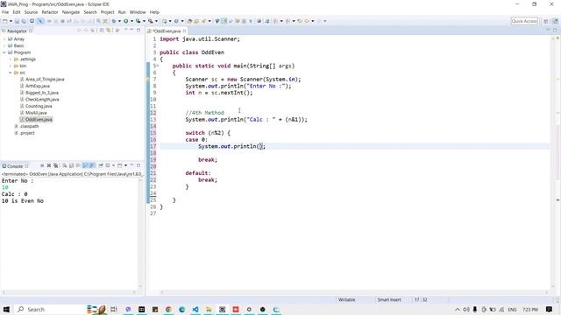The width and height of the screenshot is (561, 315).
Task: Click 'Smart Insert' in status bar
Action: [389, 300]
